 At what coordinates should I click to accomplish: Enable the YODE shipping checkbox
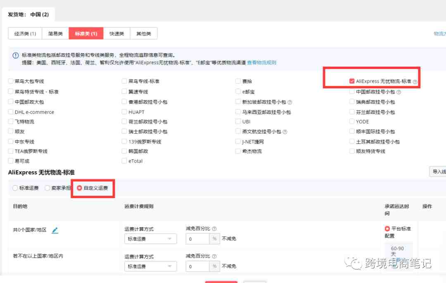click(352, 122)
